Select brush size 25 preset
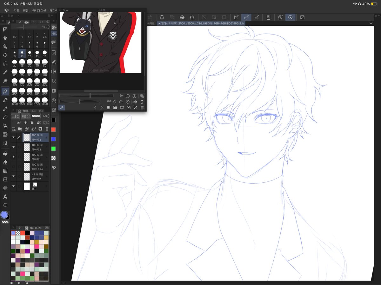 tap(22, 63)
